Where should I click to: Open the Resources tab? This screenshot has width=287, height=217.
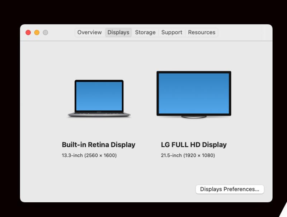click(x=201, y=32)
